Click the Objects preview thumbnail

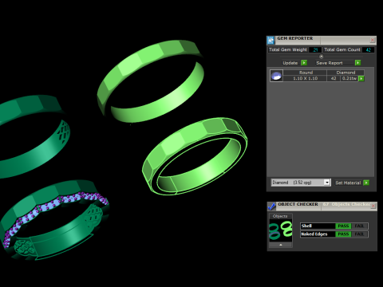(281, 230)
